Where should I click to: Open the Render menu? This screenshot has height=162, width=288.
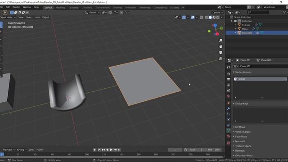16,7
